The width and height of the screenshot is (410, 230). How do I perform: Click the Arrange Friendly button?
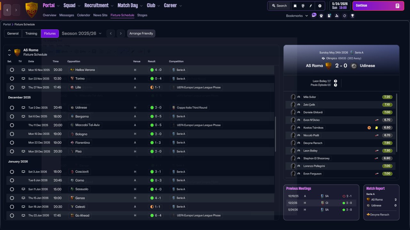(x=141, y=34)
